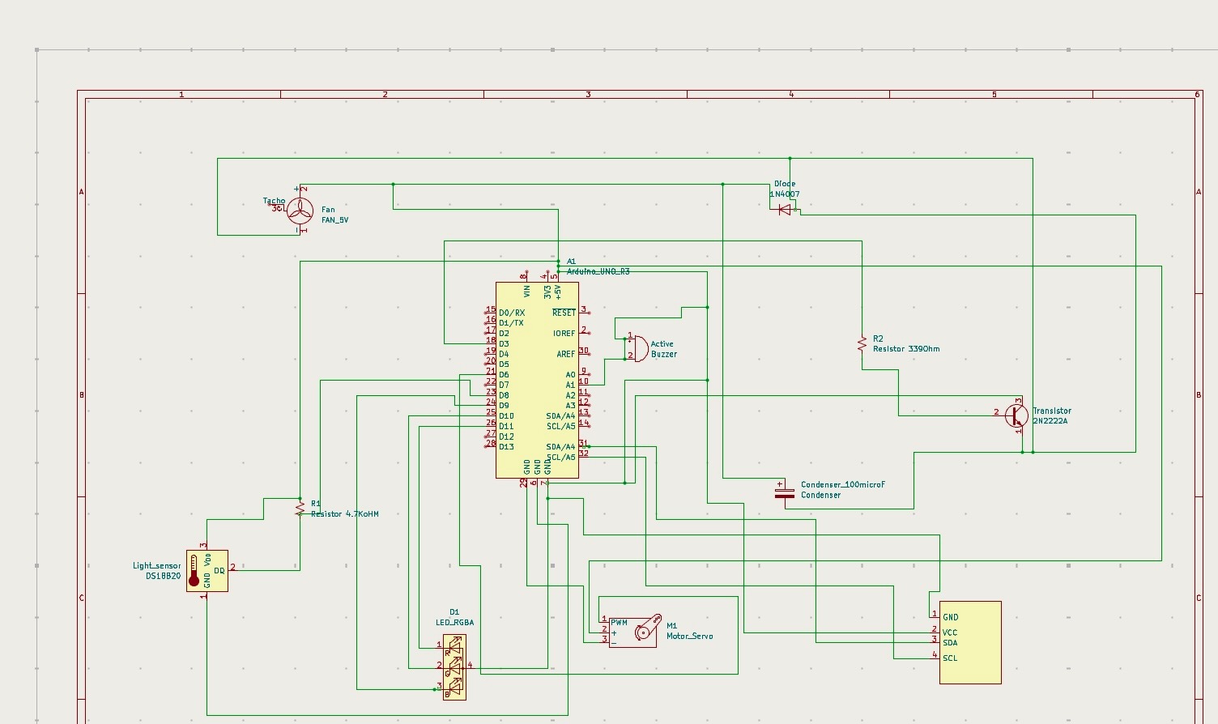Select the "Condenser_100microF" reference label
1218x724 pixels.
pyautogui.click(x=842, y=484)
